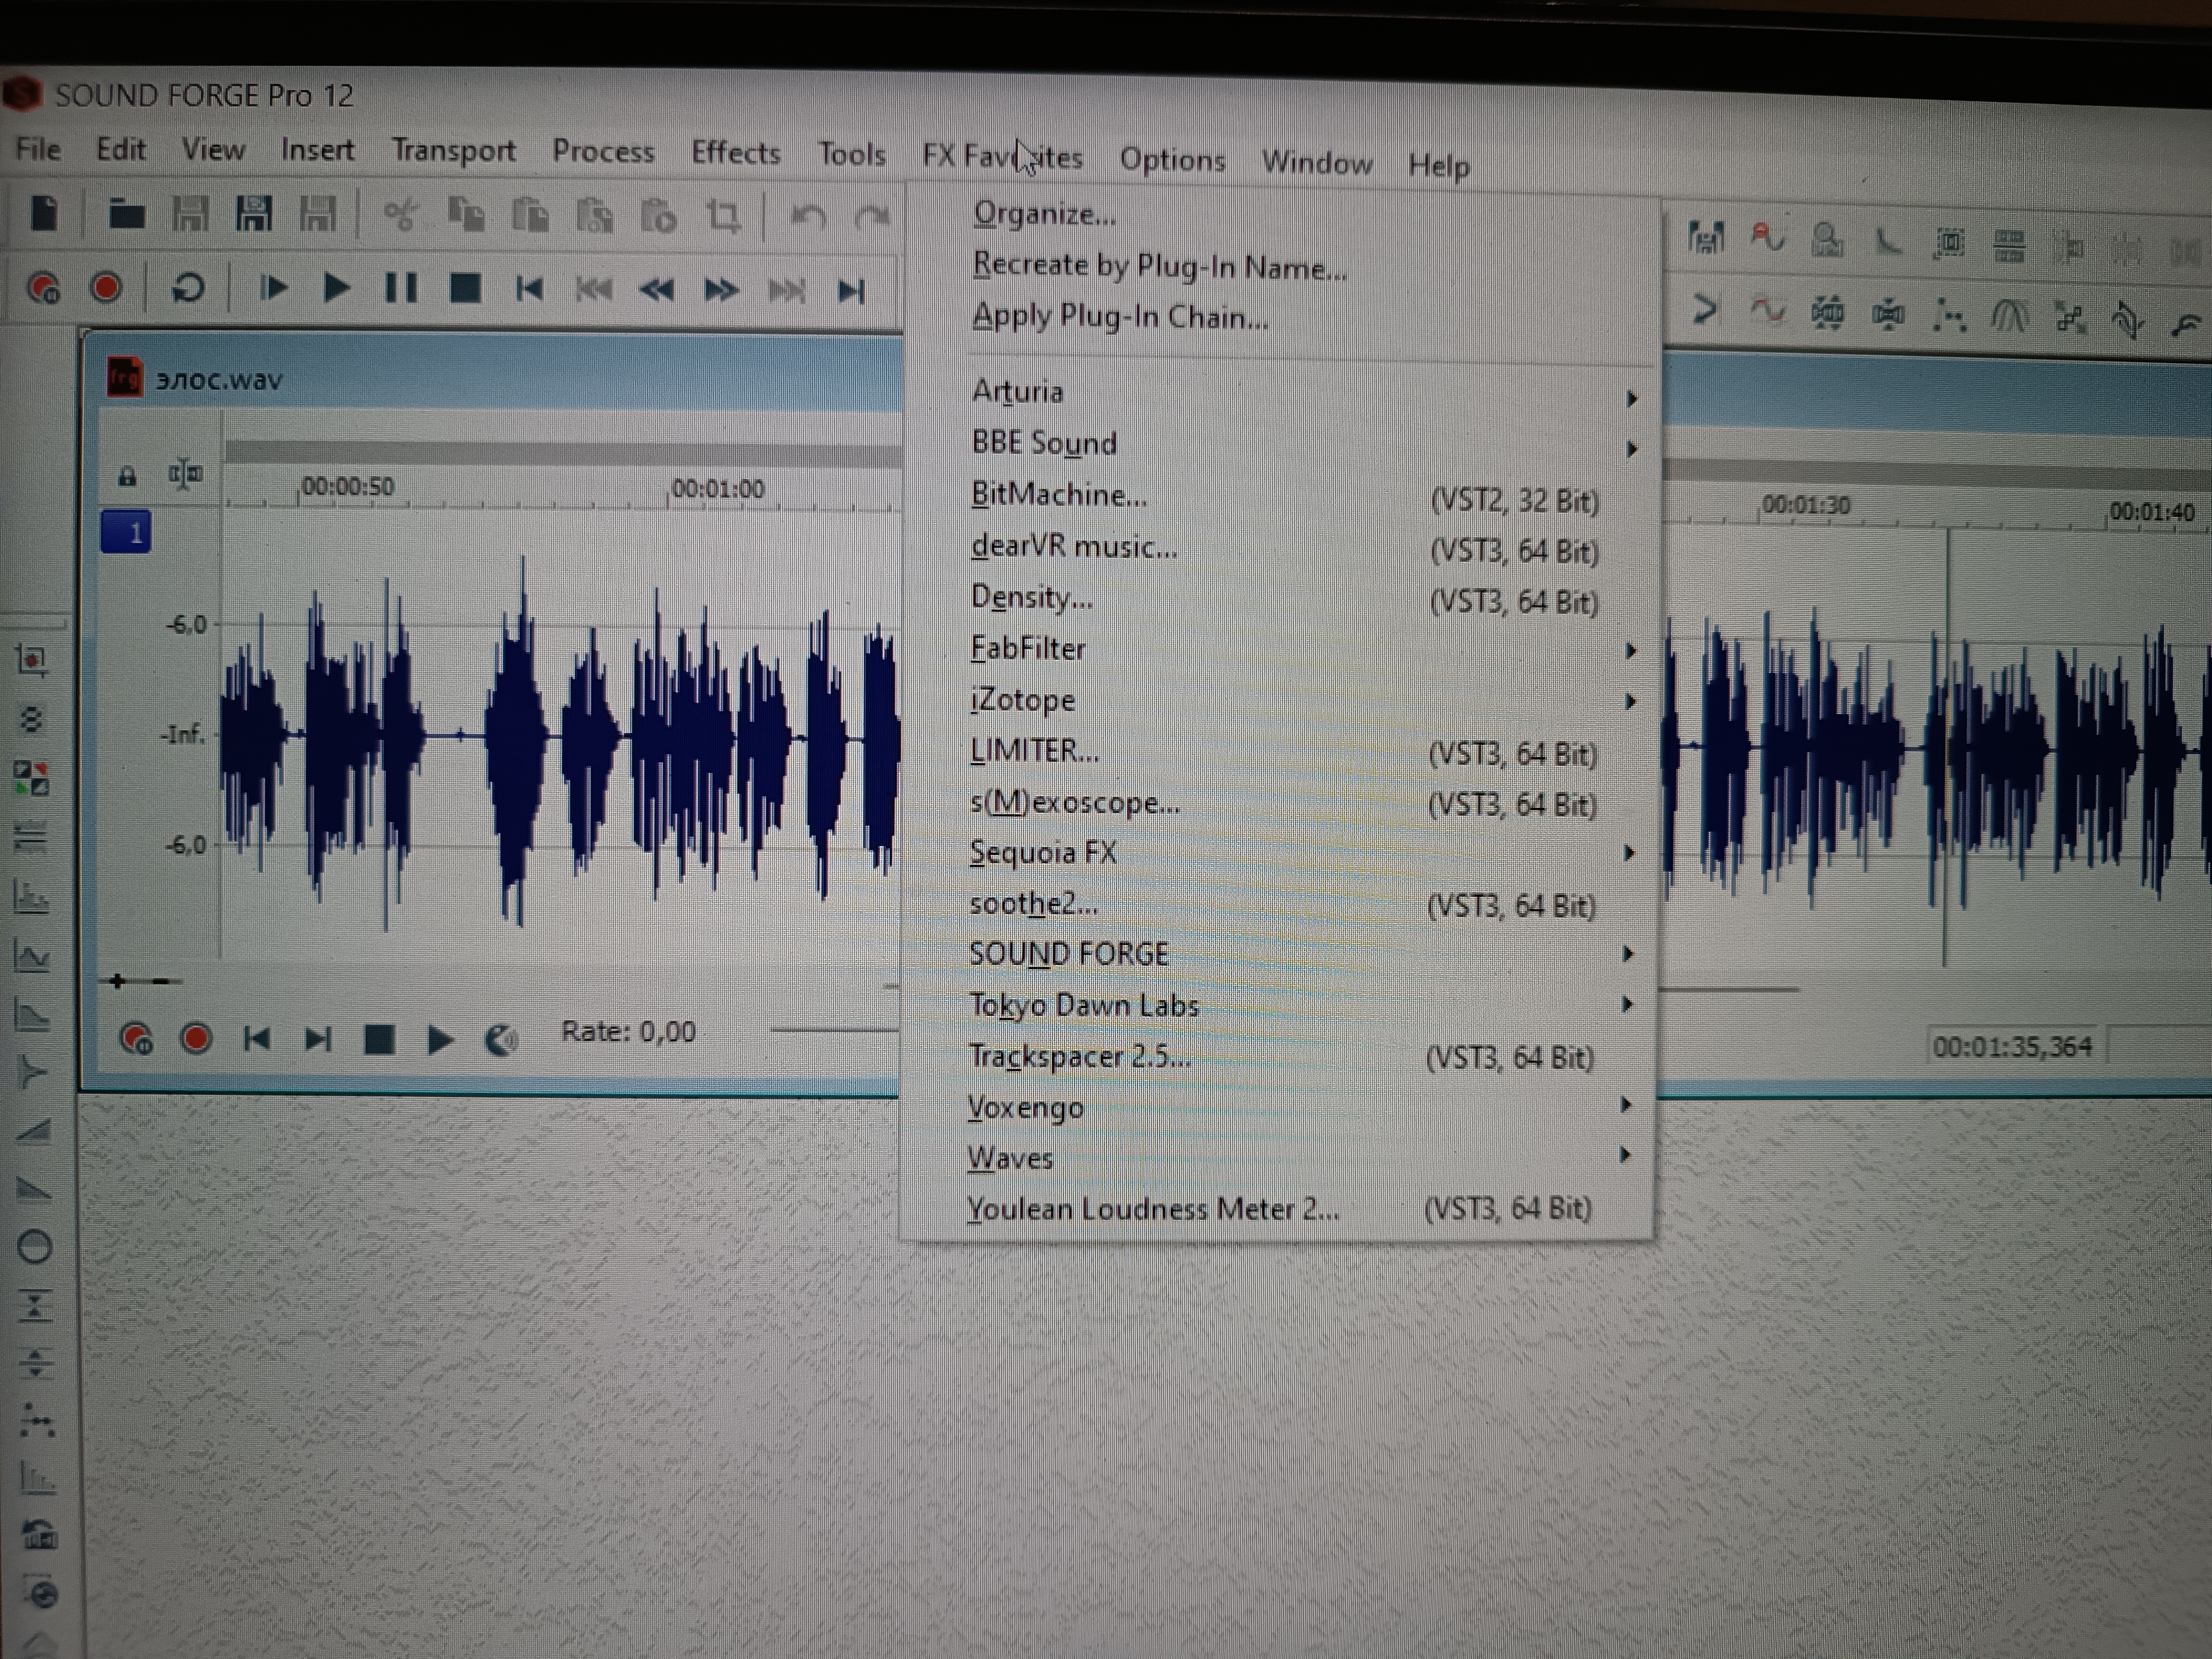
Task: Click the Play button in main transport bar
Action: (x=336, y=289)
